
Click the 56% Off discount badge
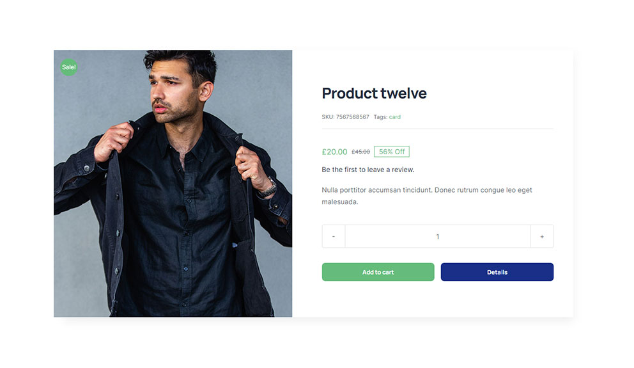tap(392, 152)
